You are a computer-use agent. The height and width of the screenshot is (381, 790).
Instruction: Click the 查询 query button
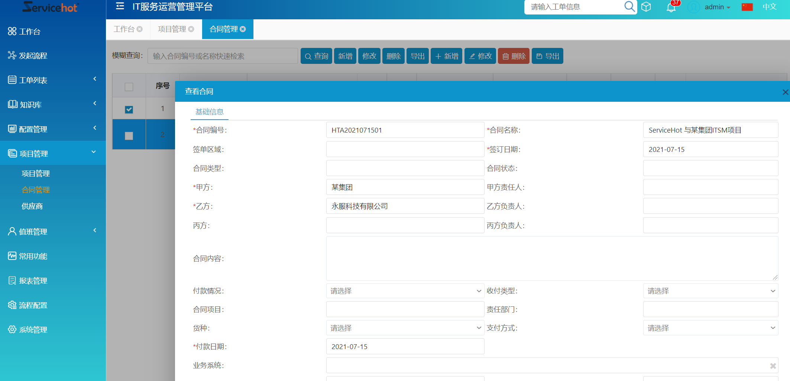click(316, 56)
